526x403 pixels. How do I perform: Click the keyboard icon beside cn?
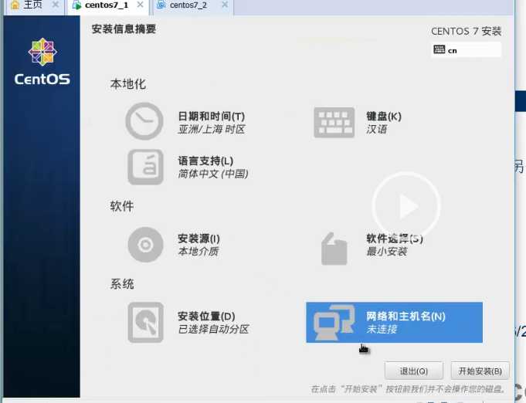(439, 50)
